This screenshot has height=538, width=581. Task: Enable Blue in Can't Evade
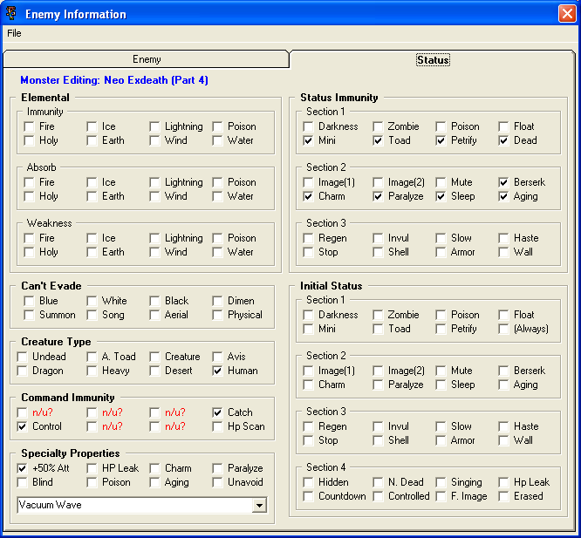click(x=29, y=301)
